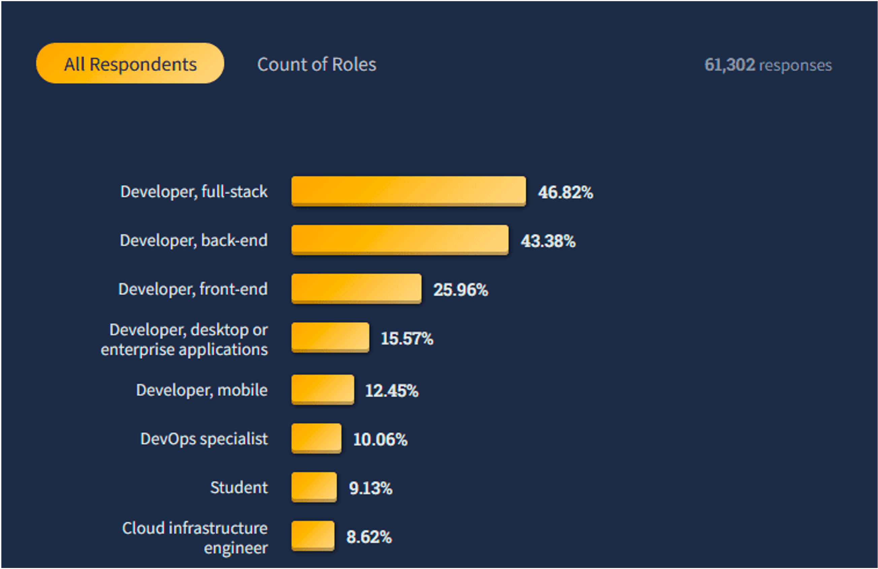Image resolution: width=878 pixels, height=569 pixels.
Task: Select the Developer, mobile bar
Action: coord(322,390)
